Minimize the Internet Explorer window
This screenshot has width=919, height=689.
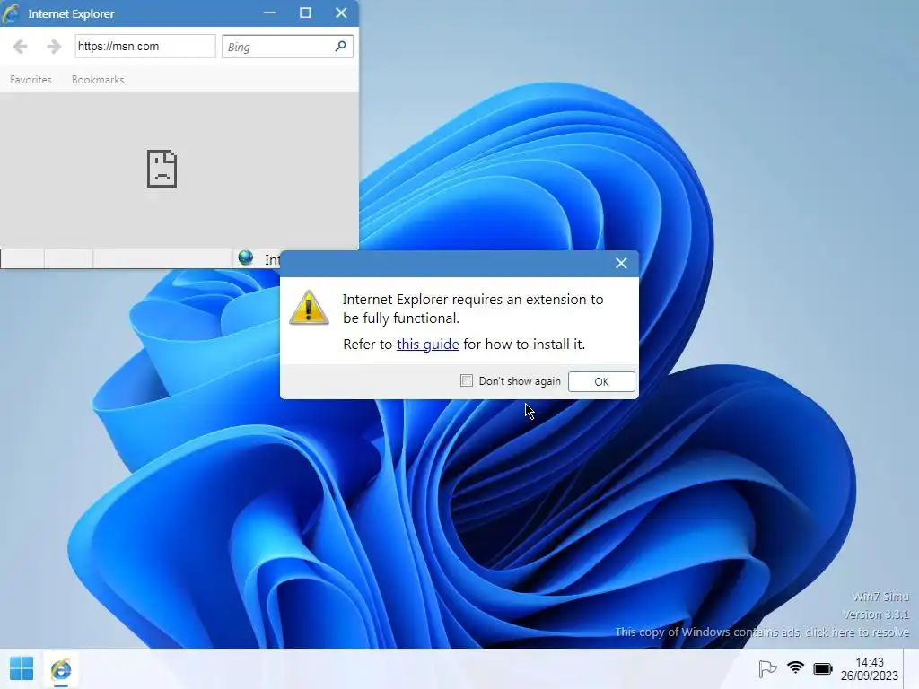pyautogui.click(x=269, y=13)
